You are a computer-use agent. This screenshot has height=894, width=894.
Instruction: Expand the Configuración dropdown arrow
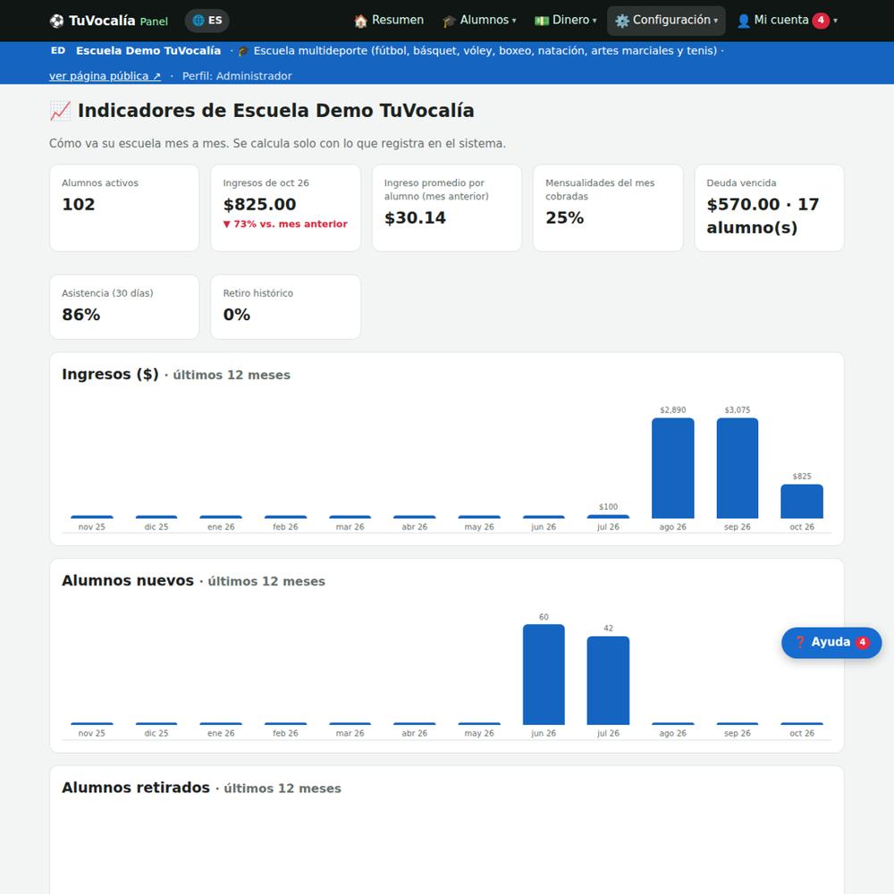[x=715, y=21]
